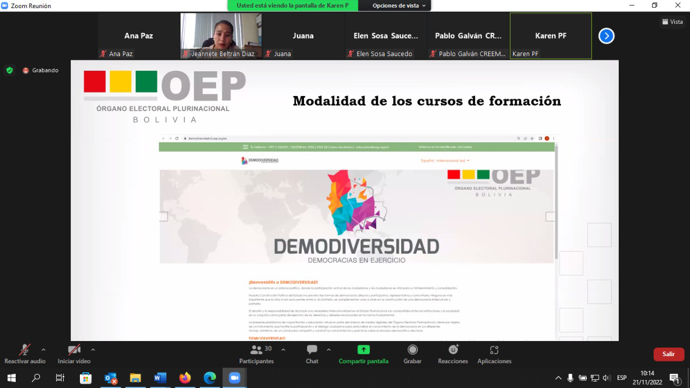The width and height of the screenshot is (690, 388).
Task: Select the Karen PF participant tile
Action: tap(550, 36)
